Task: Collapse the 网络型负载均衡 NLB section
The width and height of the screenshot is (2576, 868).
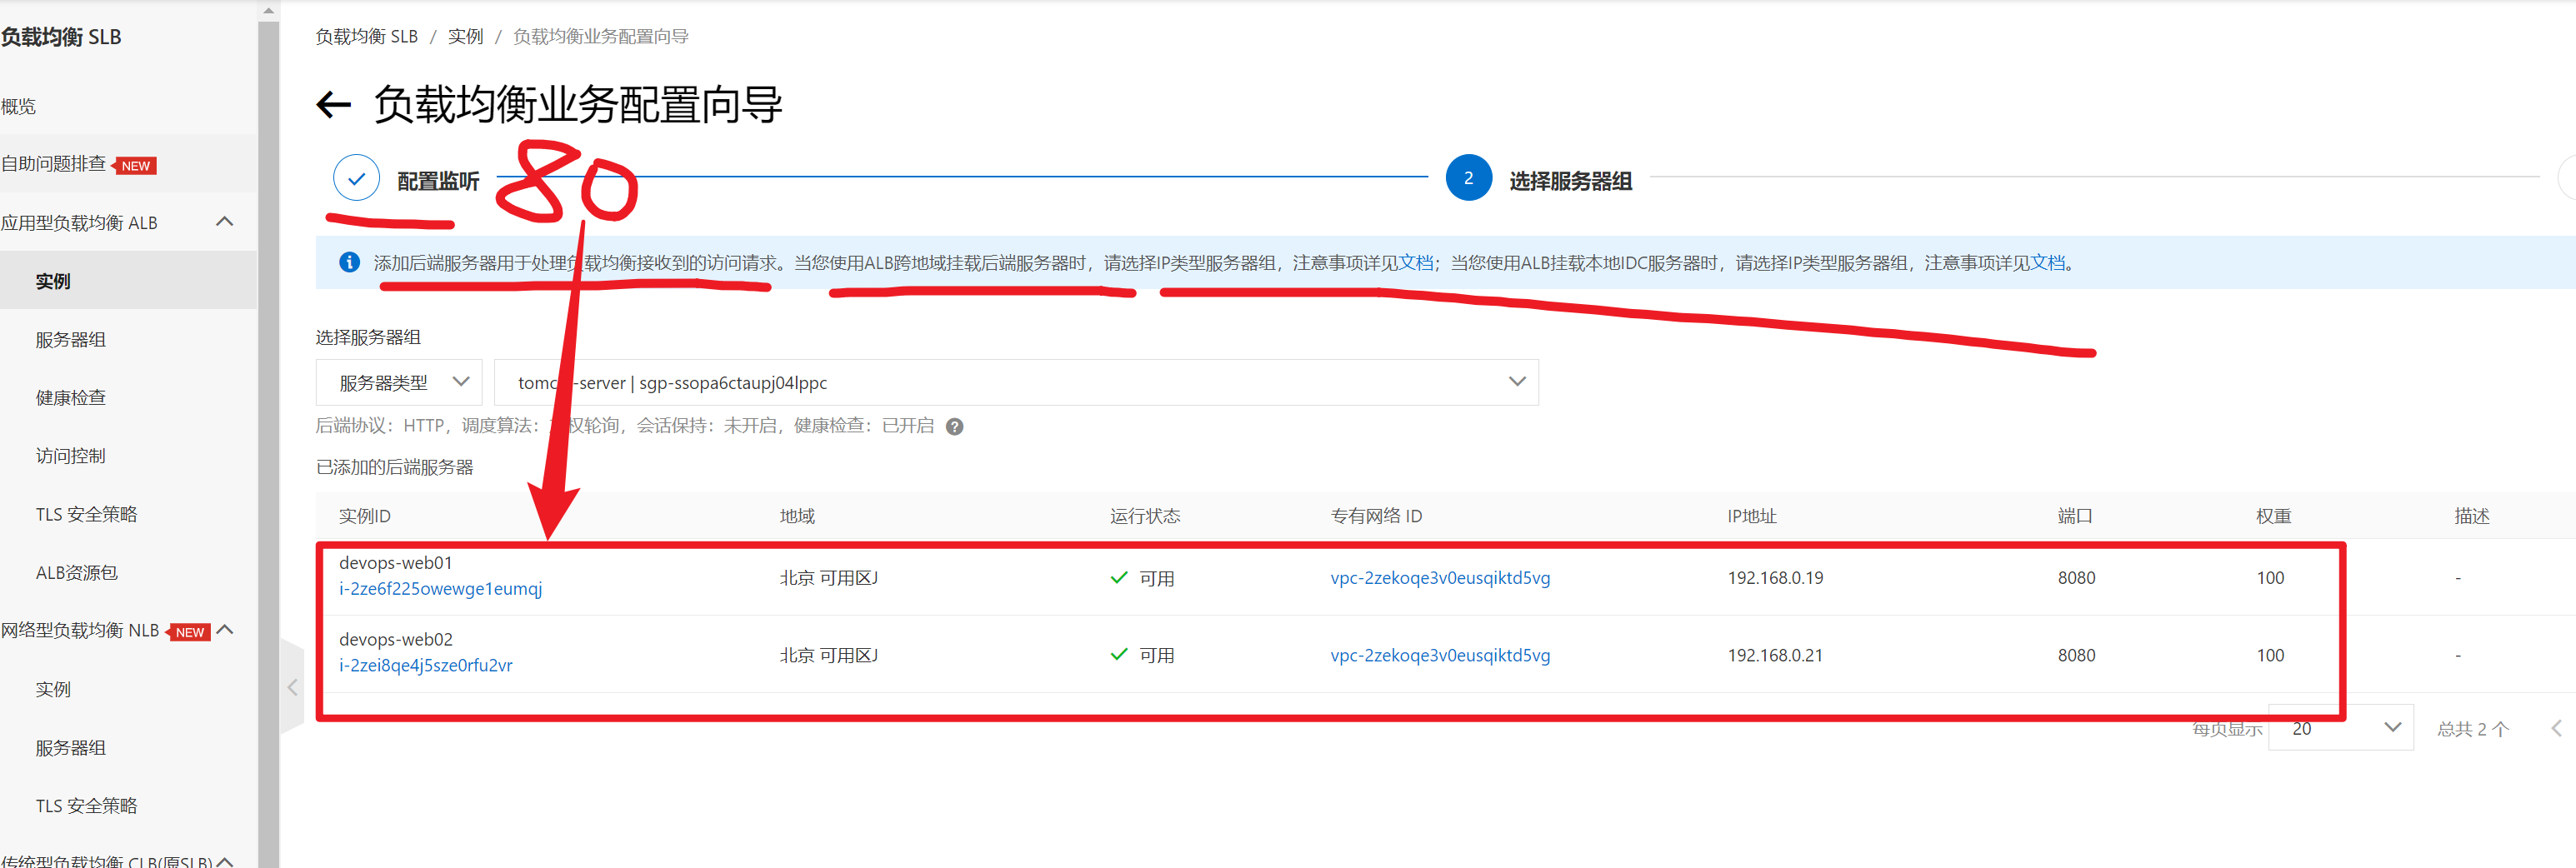Action: (x=225, y=630)
